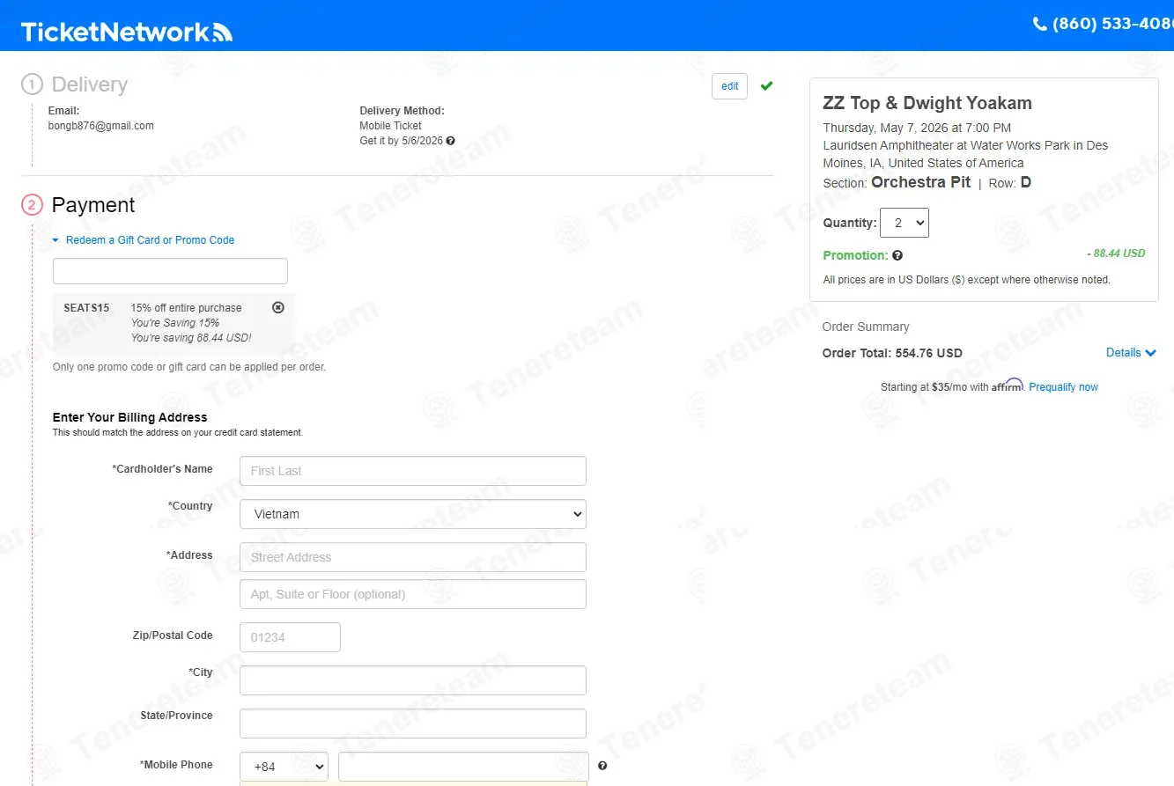1174x786 pixels.
Task: Click the phone icon beside the number
Action: pos(1039,24)
